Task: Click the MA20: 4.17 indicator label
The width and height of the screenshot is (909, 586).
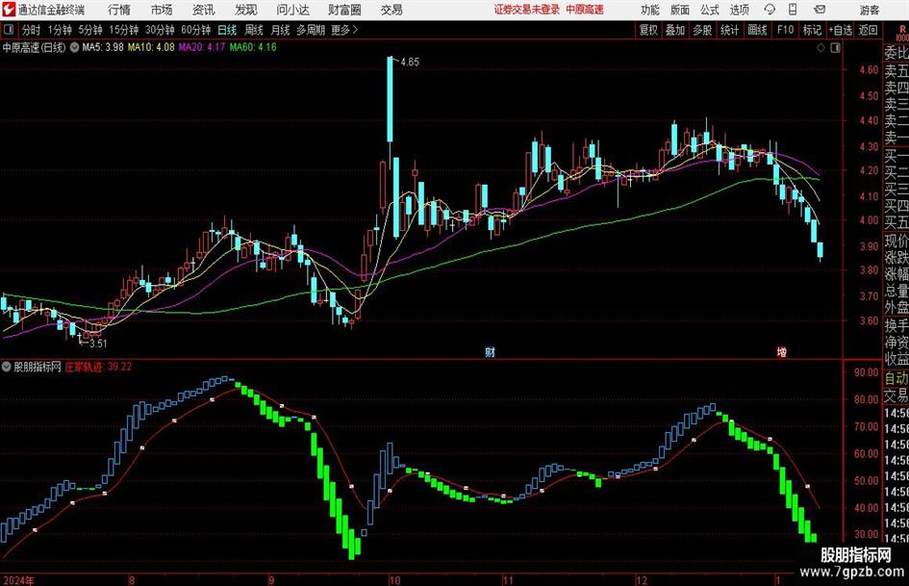Action: (202, 47)
